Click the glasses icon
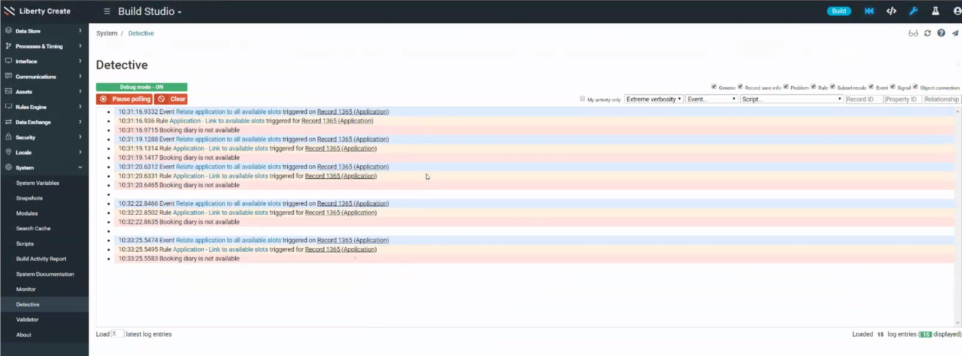Image resolution: width=962 pixels, height=356 pixels. [913, 33]
